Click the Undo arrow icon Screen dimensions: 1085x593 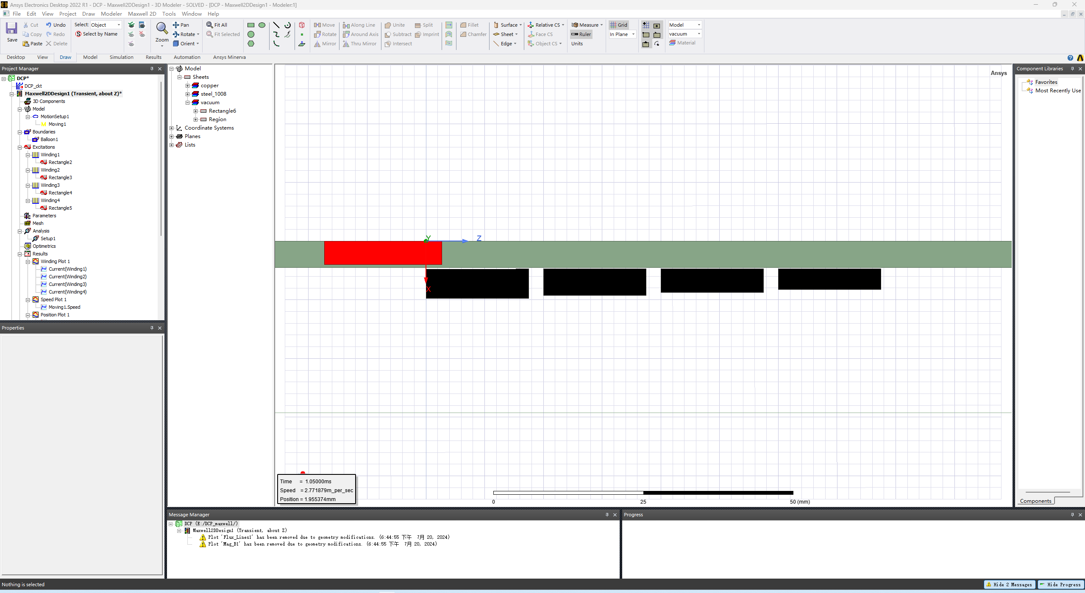49,25
